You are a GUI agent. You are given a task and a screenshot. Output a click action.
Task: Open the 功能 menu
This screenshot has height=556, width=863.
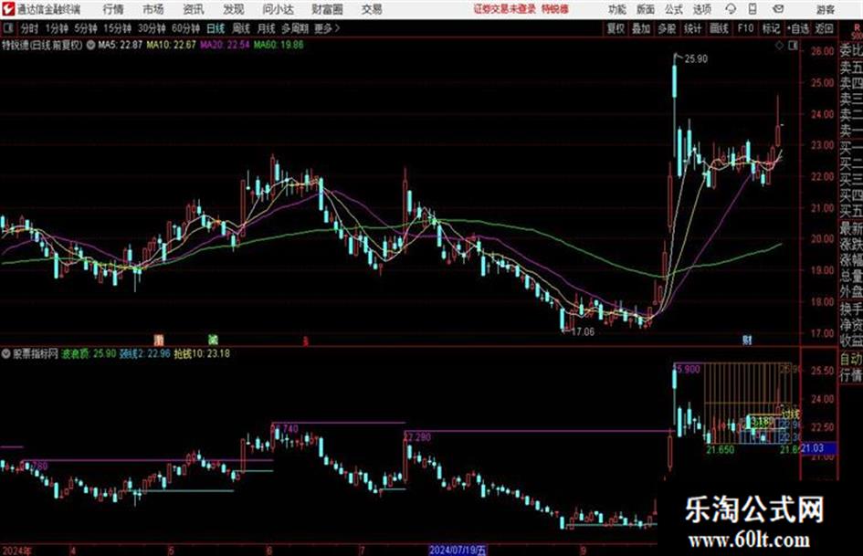[x=617, y=9]
